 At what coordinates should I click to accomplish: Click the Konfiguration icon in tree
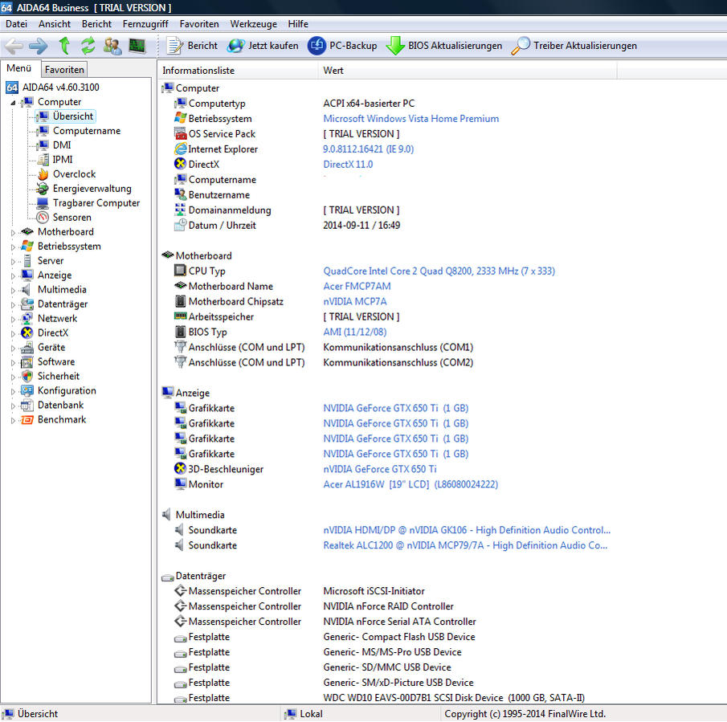[27, 390]
